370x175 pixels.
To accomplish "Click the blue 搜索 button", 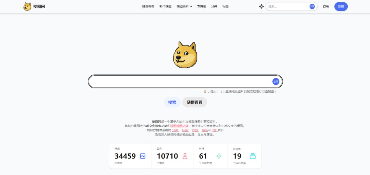I will pyautogui.click(x=172, y=102).
